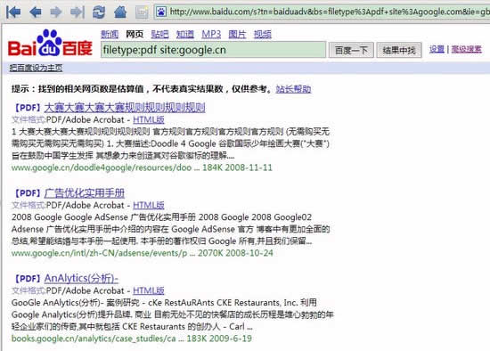This screenshot has height=351, width=490.
Task: Click the 百度一下 search button
Action: pyautogui.click(x=351, y=50)
